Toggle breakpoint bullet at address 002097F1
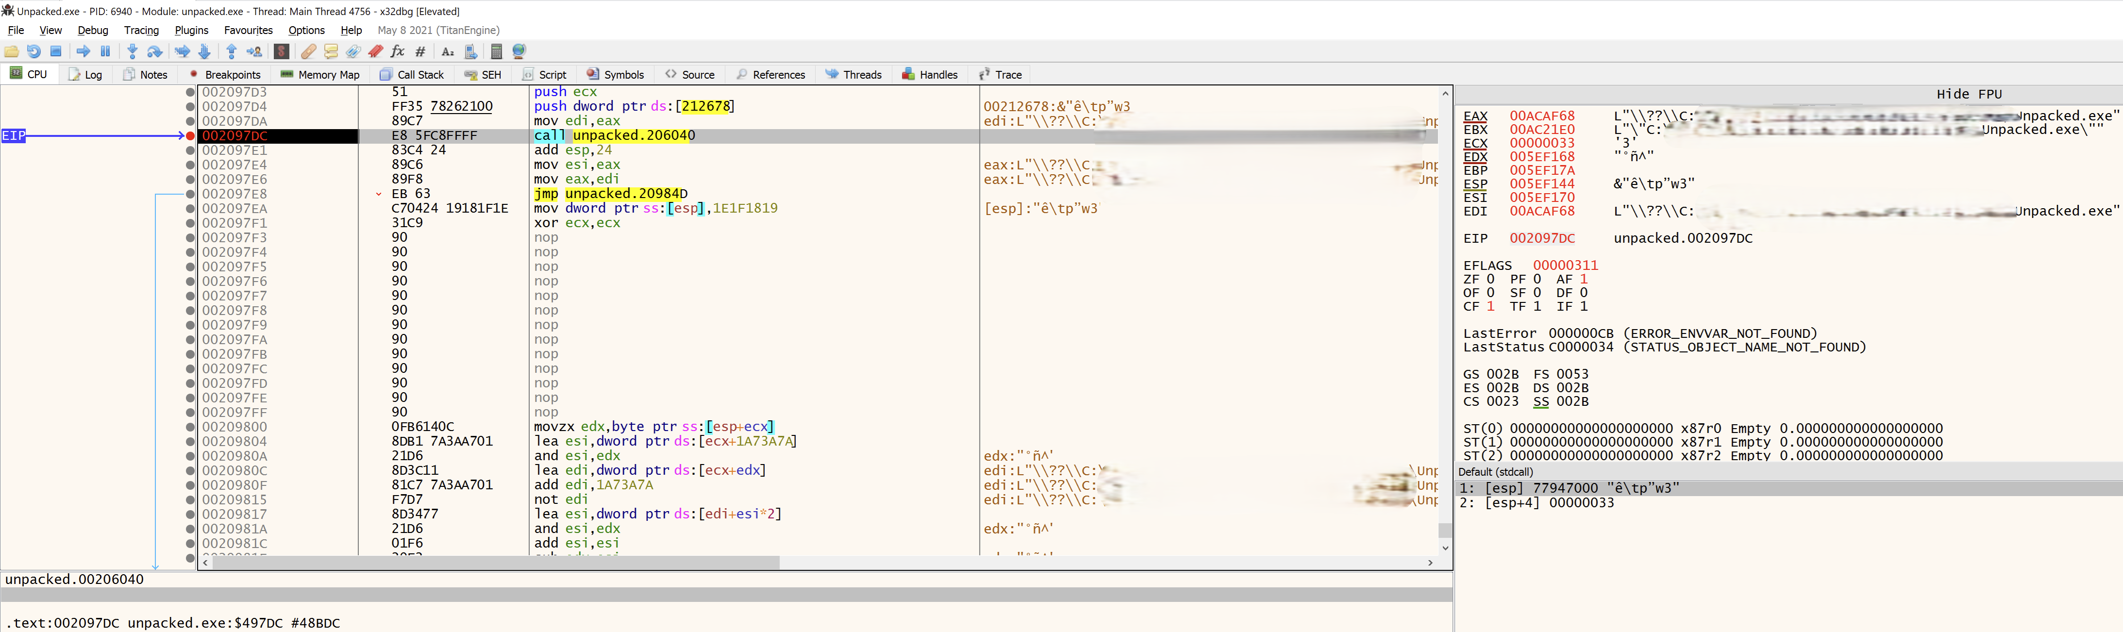Viewport: 2123px width, 632px height. [x=190, y=223]
